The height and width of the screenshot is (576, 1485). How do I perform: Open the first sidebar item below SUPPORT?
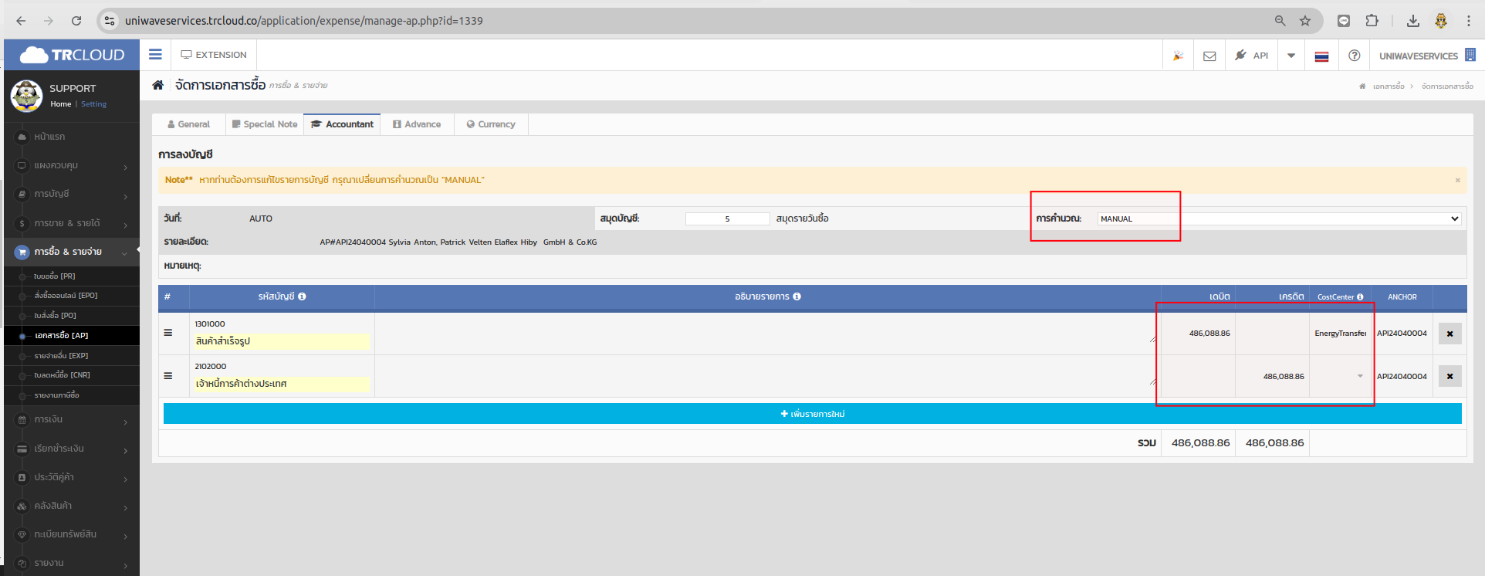pyautogui.click(x=72, y=137)
